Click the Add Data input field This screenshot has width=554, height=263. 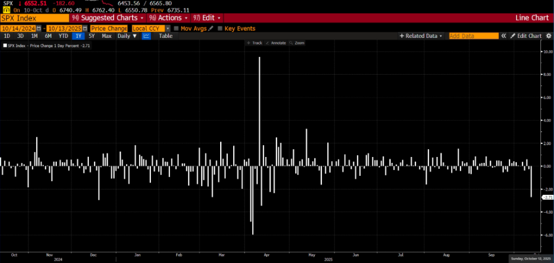(x=474, y=36)
